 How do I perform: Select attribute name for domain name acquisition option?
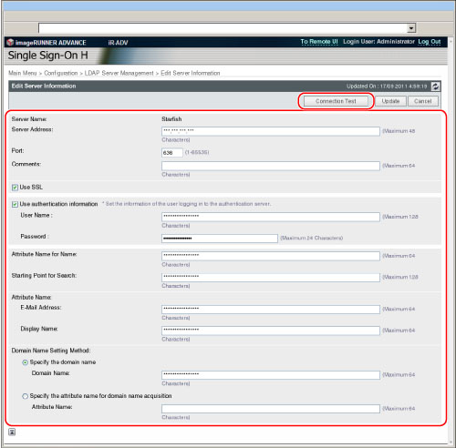tap(26, 396)
